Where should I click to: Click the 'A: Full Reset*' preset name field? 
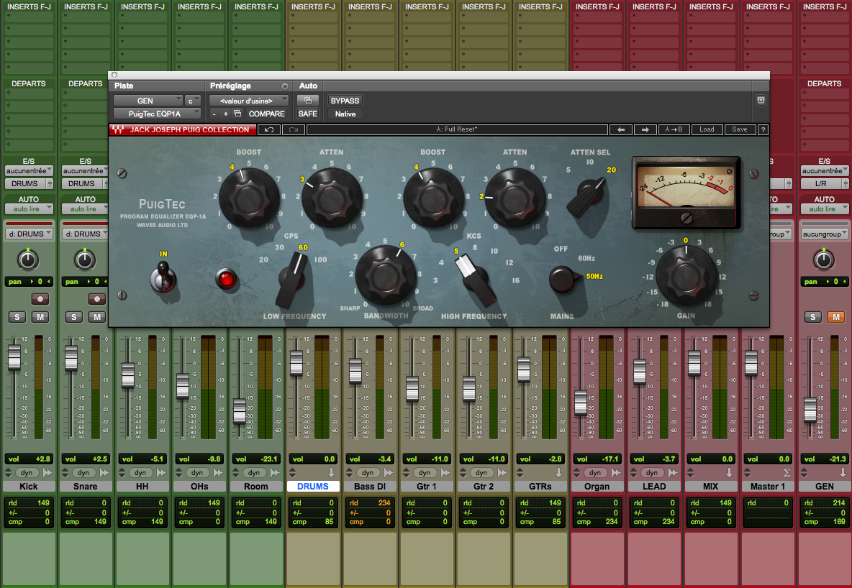point(457,130)
